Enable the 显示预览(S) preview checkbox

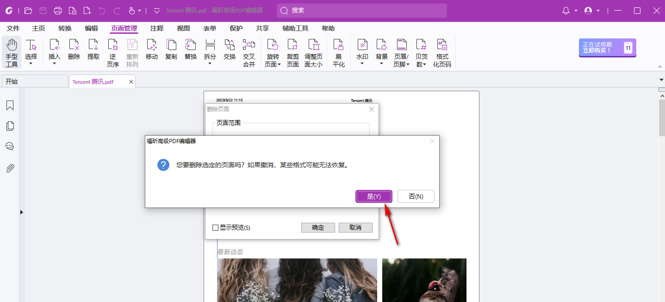215,227
